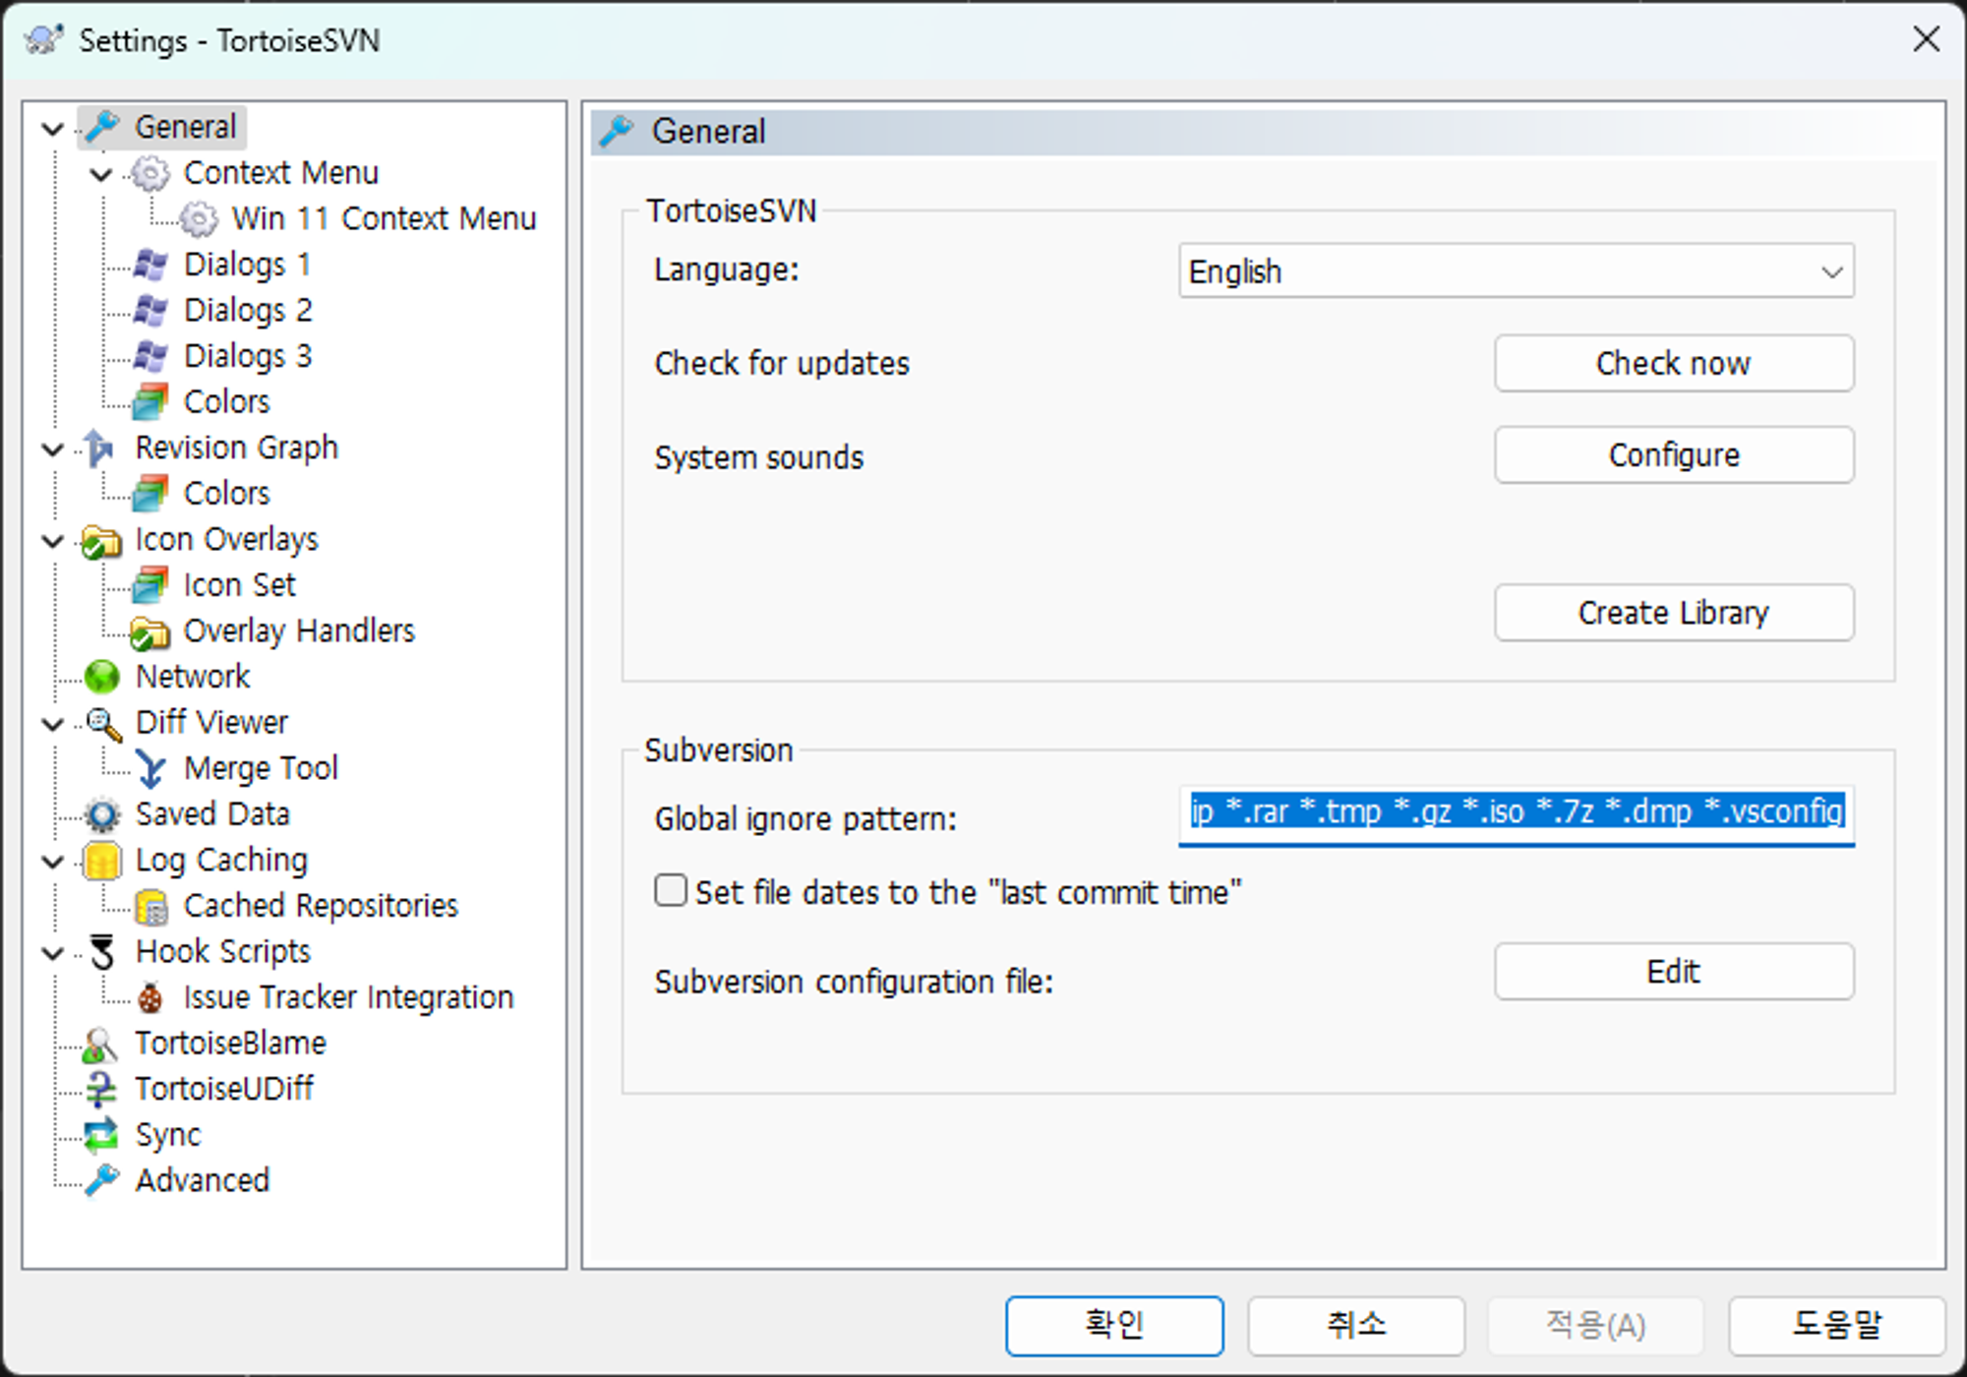Click the Issue Tracker Integration bug icon

coord(150,997)
